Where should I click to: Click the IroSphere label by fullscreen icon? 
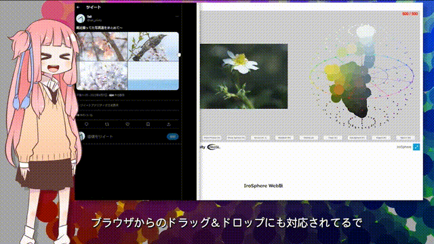[x=404, y=147]
